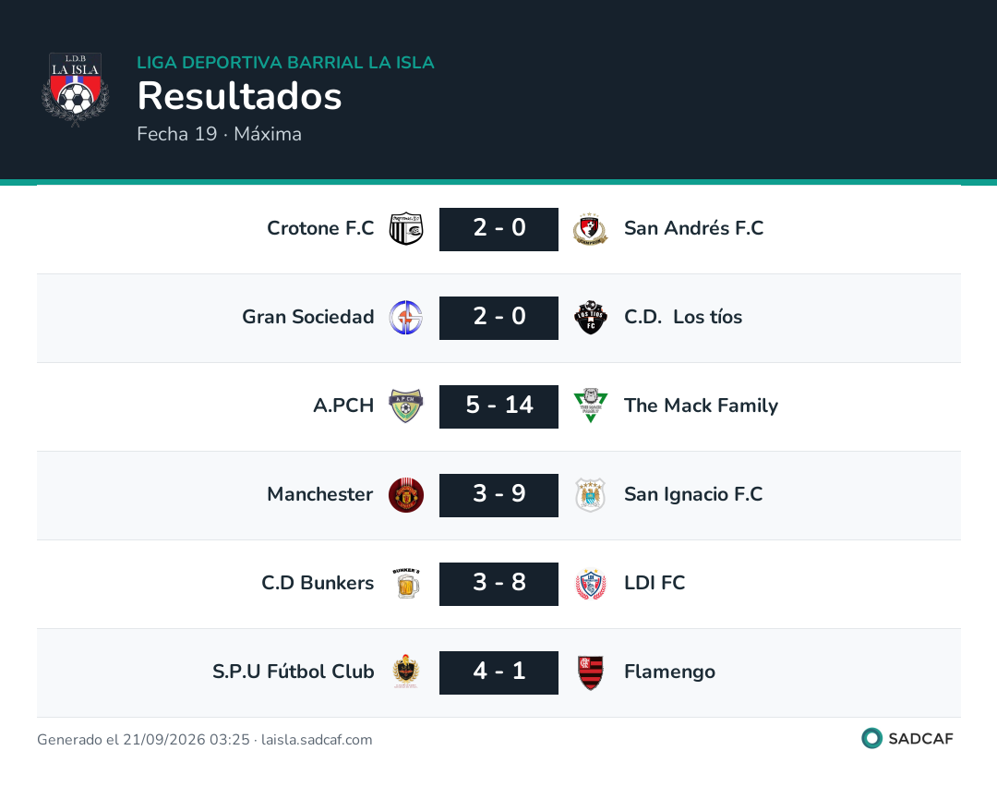Click the San Ignacio F.C crest
This screenshot has width=997, height=787.
[590, 495]
